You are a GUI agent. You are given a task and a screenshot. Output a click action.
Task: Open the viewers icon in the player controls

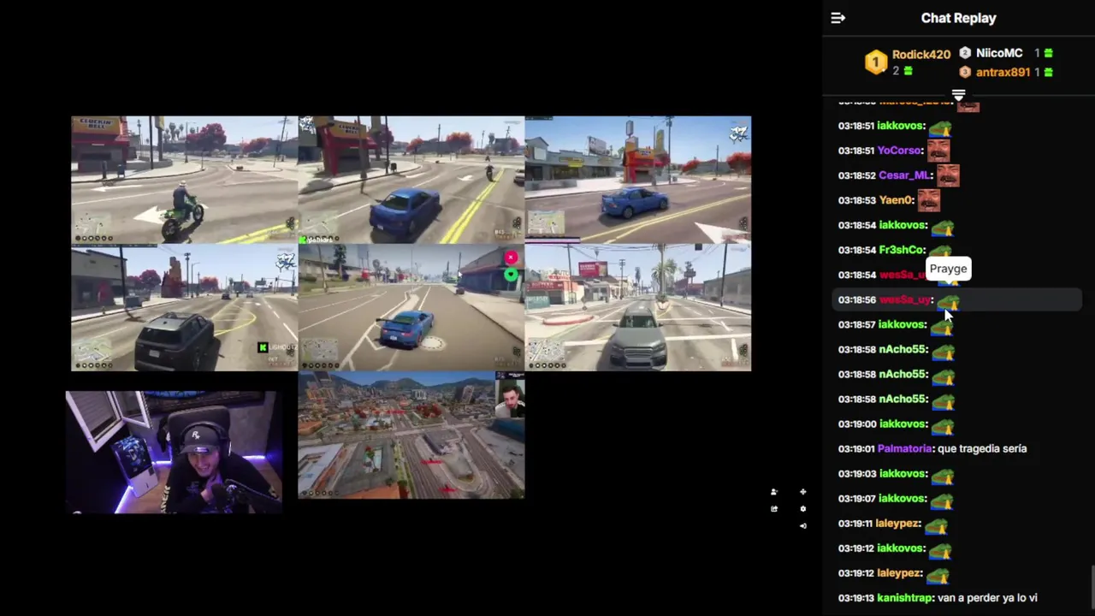point(773,492)
